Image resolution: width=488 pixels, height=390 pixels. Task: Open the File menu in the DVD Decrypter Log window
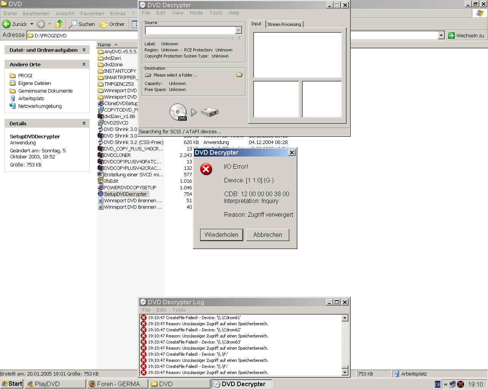click(x=146, y=310)
